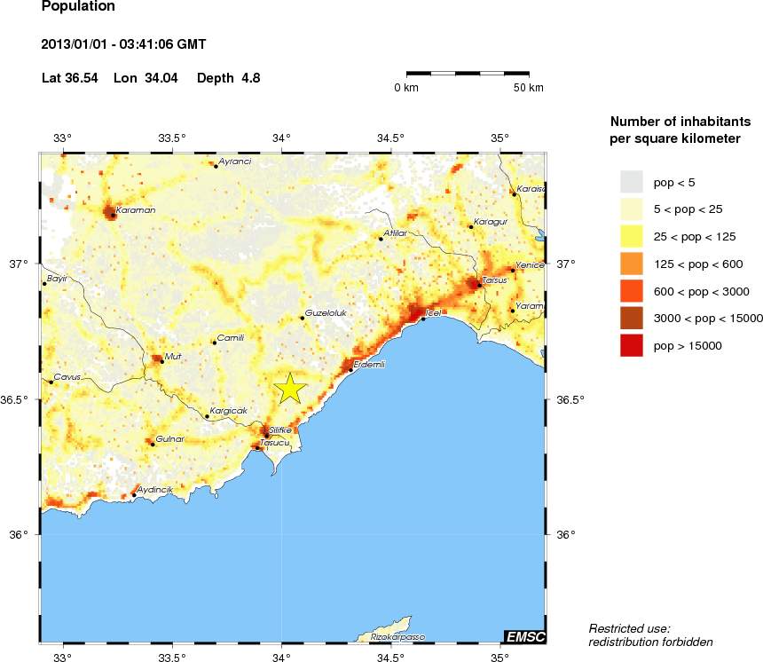Click the 'Cavus' label on the map
The height and width of the screenshot is (662, 763).
[x=67, y=377]
